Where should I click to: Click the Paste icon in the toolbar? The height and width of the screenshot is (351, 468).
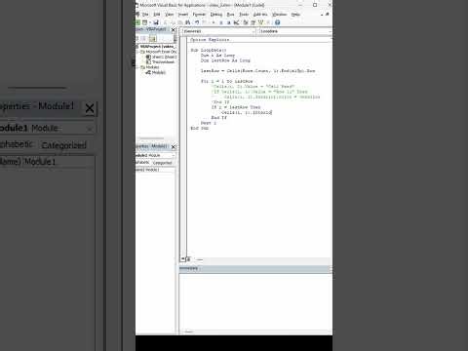pyautogui.click(x=180, y=22)
